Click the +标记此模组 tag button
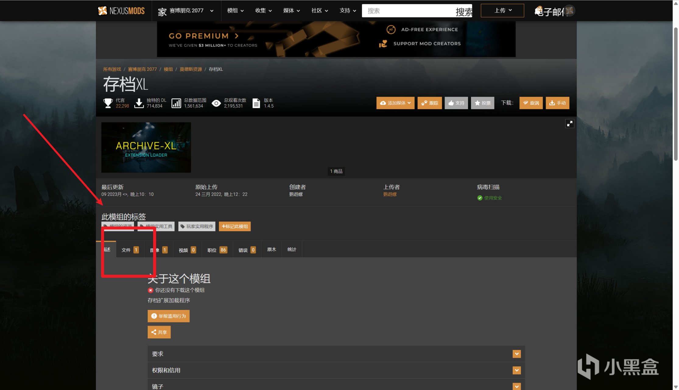 pos(235,226)
